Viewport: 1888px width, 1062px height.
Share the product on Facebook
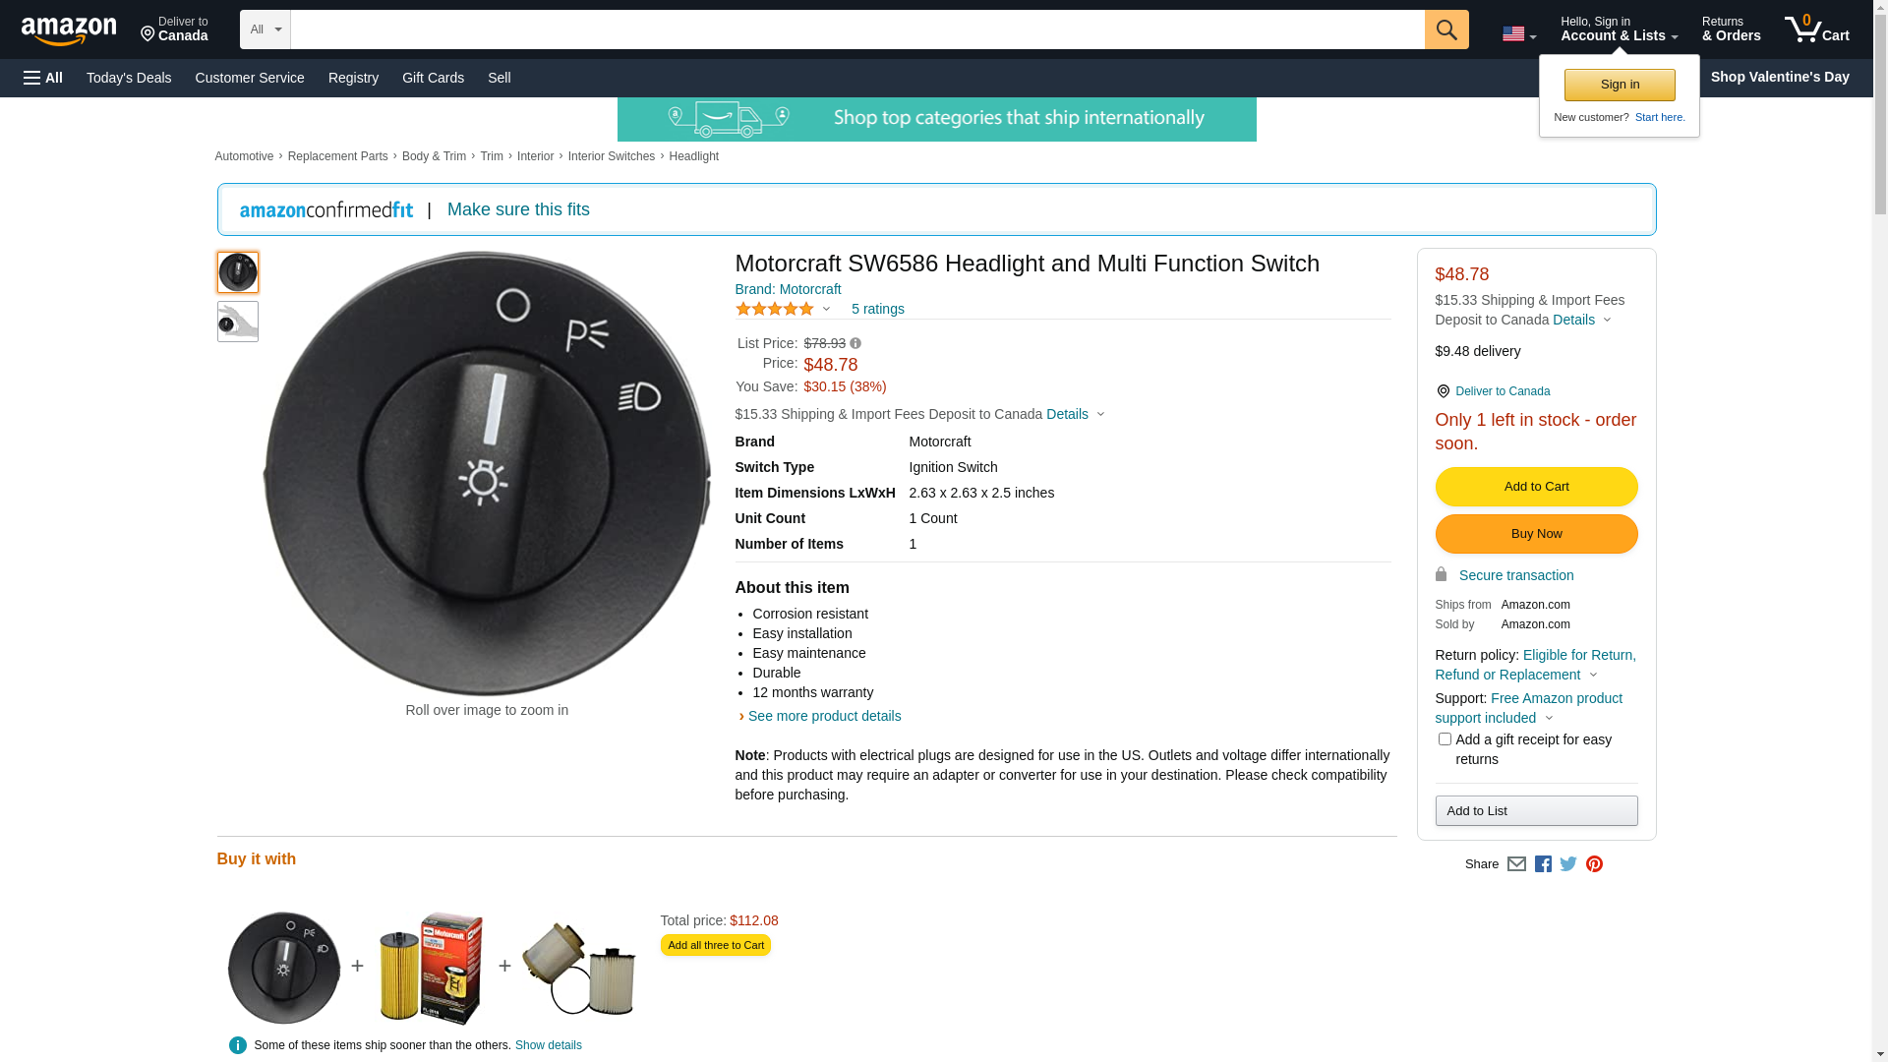(x=1543, y=864)
